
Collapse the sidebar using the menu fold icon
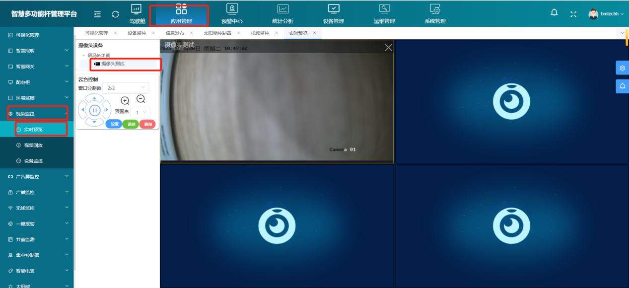pyautogui.click(x=97, y=14)
